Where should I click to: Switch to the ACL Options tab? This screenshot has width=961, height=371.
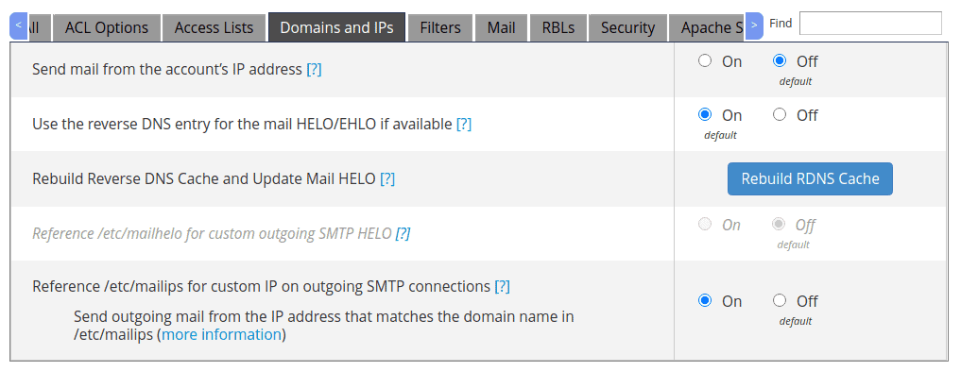coord(107,27)
